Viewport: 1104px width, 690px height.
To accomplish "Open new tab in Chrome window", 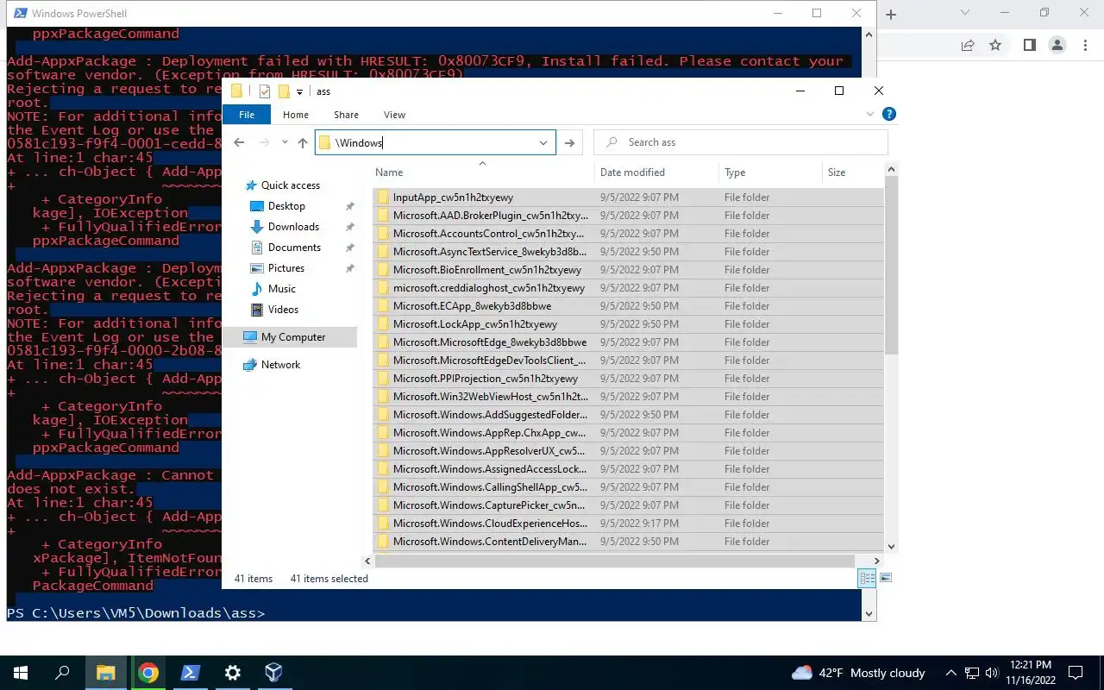I will [x=891, y=15].
